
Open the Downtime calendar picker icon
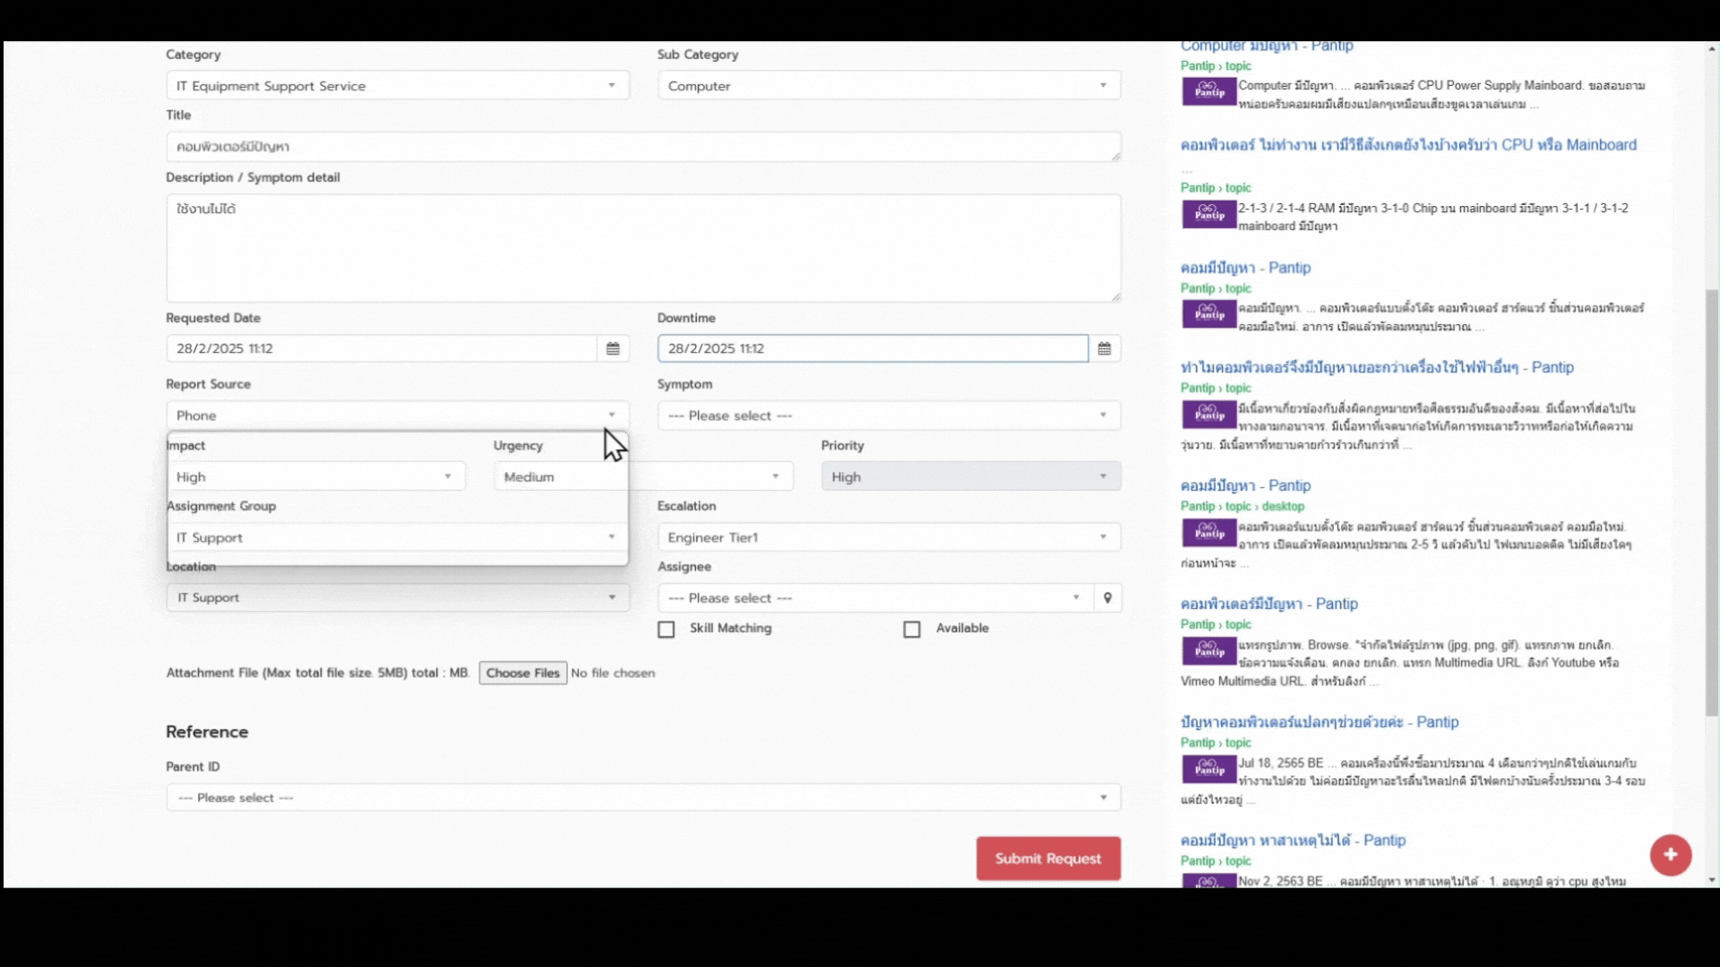(1105, 348)
